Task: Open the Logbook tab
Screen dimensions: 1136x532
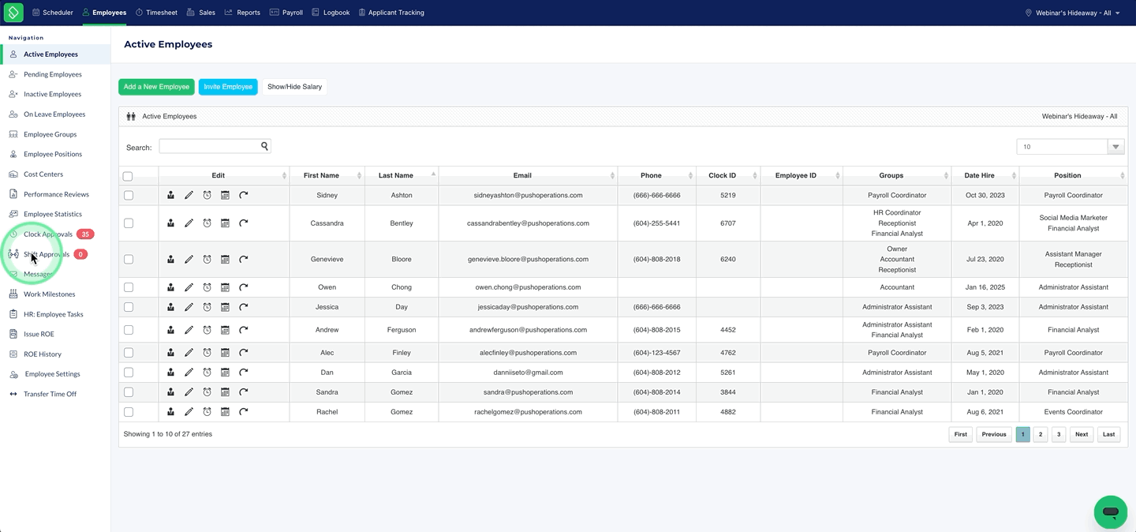Action: click(x=331, y=13)
